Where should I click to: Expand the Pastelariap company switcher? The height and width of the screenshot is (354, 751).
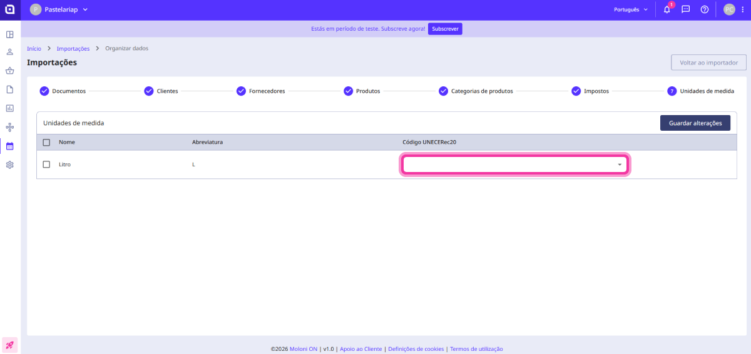click(59, 10)
